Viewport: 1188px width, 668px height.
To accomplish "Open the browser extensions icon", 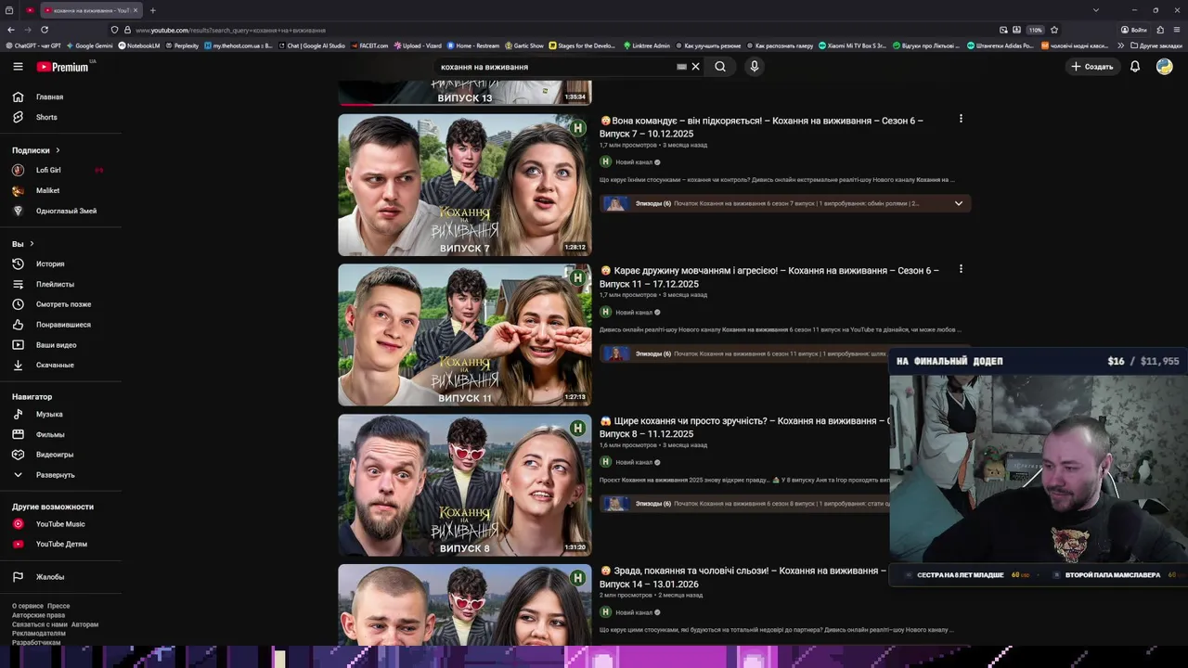I will tap(1160, 30).
